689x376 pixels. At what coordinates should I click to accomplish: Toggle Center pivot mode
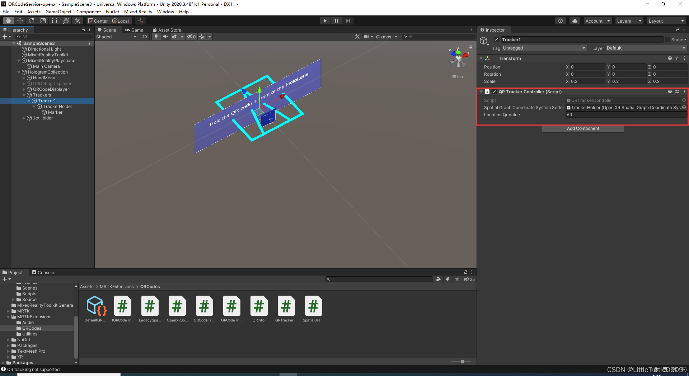pyautogui.click(x=98, y=21)
